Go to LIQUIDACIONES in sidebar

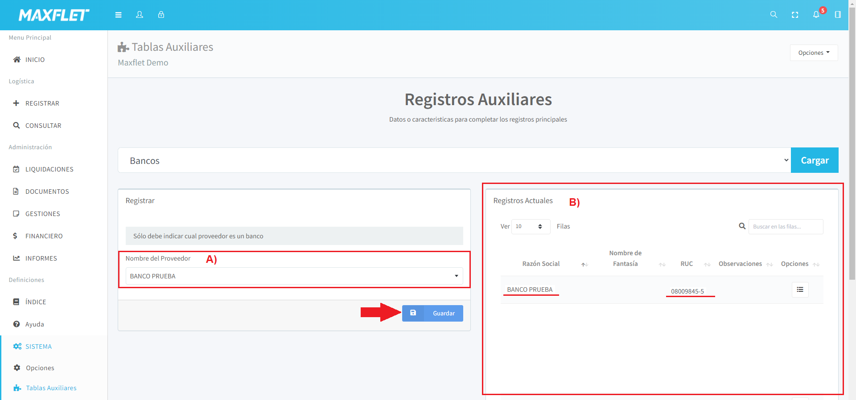pyautogui.click(x=49, y=169)
